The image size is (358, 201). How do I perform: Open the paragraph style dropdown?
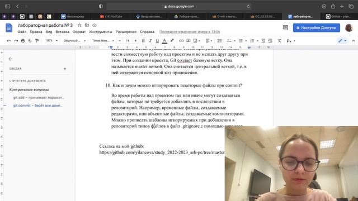pos(74,41)
